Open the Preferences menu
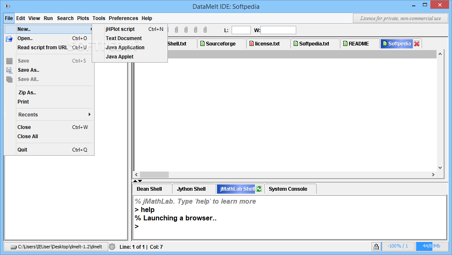 [x=123, y=18]
